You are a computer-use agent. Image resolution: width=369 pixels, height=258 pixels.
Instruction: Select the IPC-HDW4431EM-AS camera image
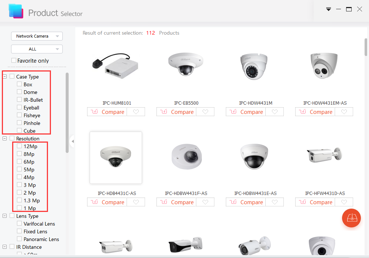324,66
